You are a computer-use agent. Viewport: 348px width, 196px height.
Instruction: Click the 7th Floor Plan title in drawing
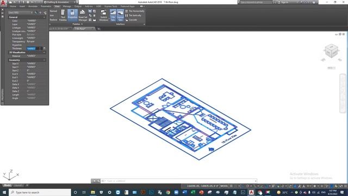click(x=229, y=139)
